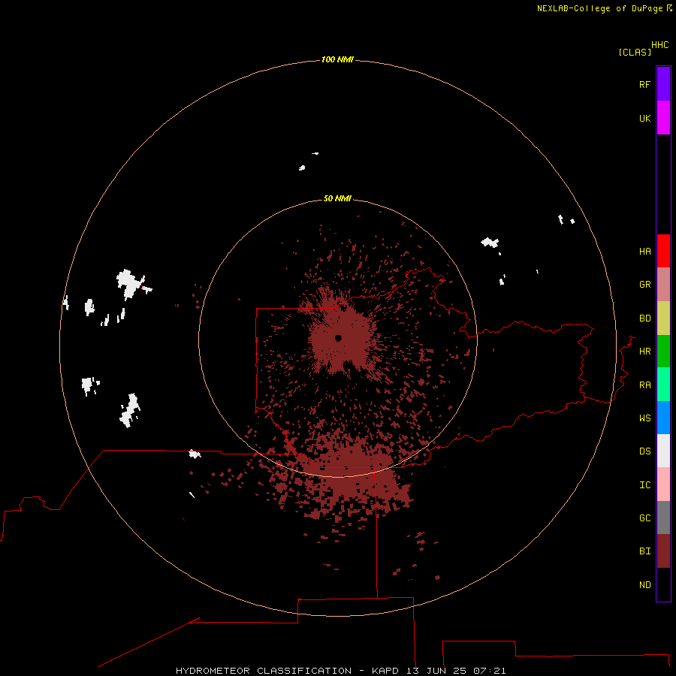
Task: Click the RF legend label
Action: click(x=644, y=84)
